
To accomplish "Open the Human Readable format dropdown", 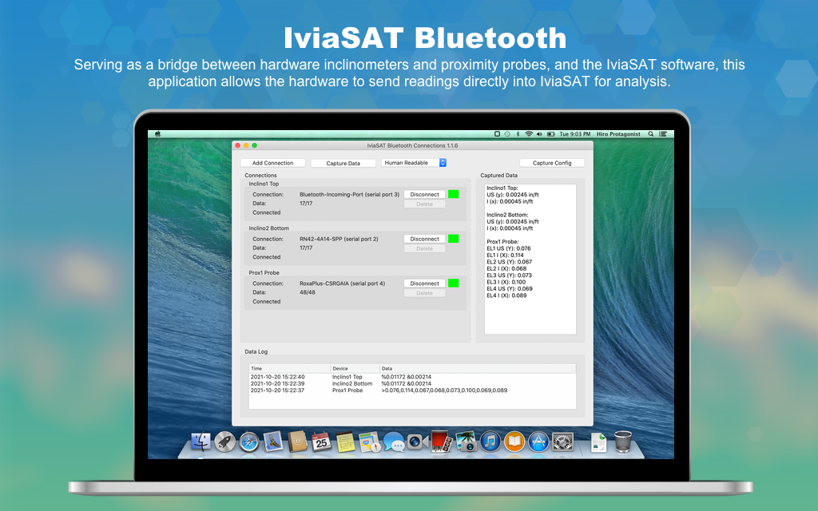I will 414,163.
